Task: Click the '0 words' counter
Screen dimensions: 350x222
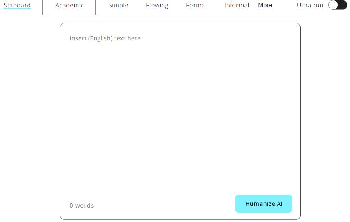Action: tap(82, 205)
